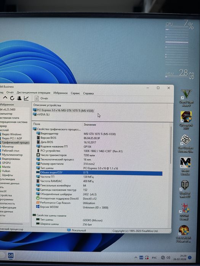The width and height of the screenshot is (200, 266).
Task: Open Cyberpunk 2077 desktop shortcut
Action: pos(186,120)
